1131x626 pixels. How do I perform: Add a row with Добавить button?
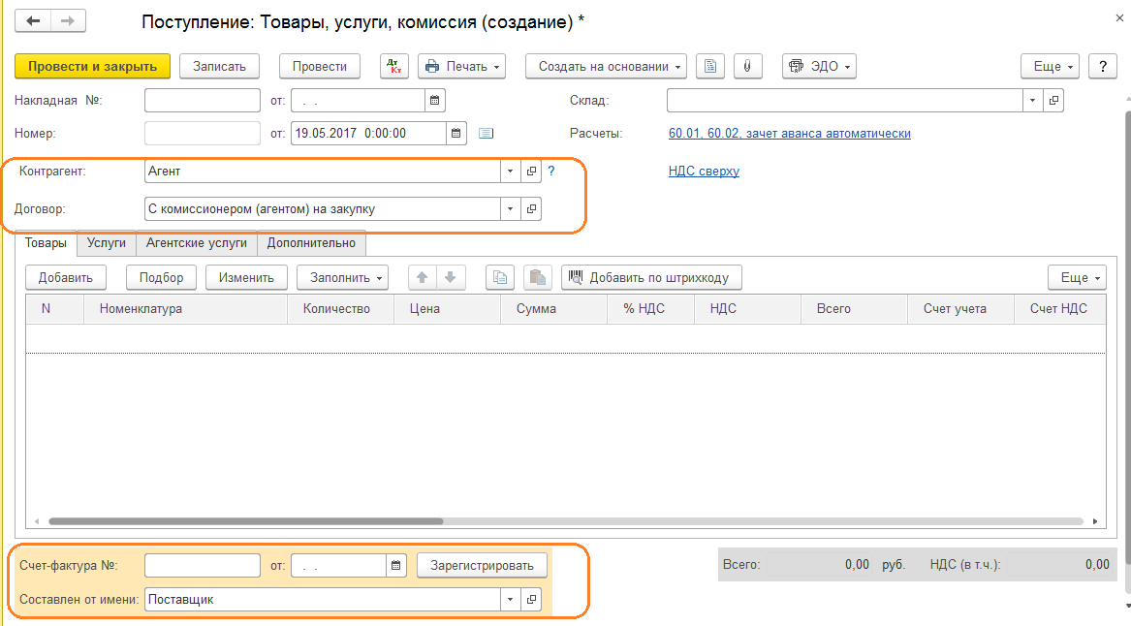coord(66,278)
